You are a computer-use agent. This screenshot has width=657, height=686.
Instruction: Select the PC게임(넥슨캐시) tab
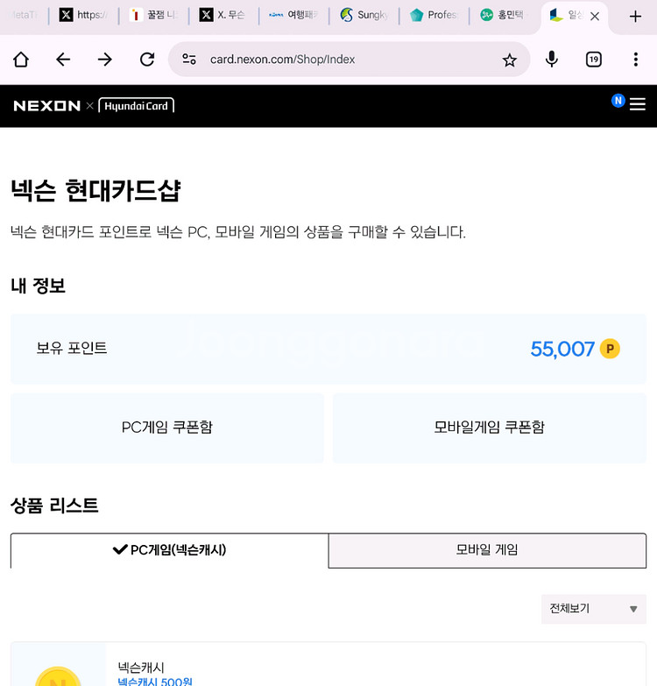point(170,550)
